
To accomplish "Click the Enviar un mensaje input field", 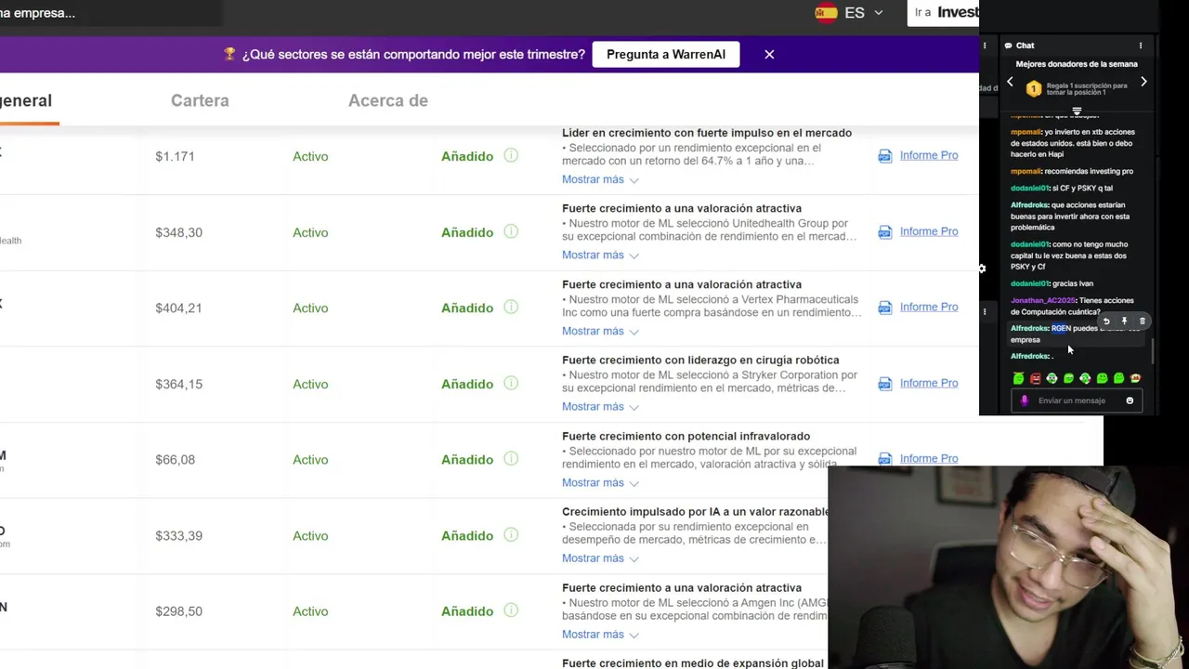I will tap(1076, 400).
